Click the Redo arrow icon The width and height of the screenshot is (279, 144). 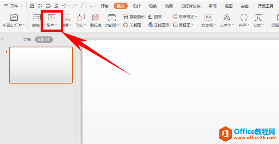75,6
